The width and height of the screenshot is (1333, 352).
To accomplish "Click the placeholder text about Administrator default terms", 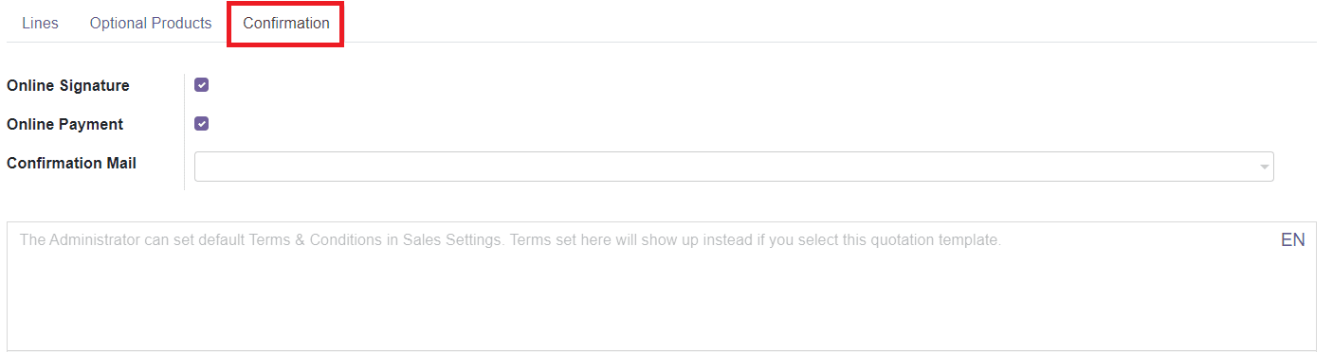I will (x=510, y=240).
